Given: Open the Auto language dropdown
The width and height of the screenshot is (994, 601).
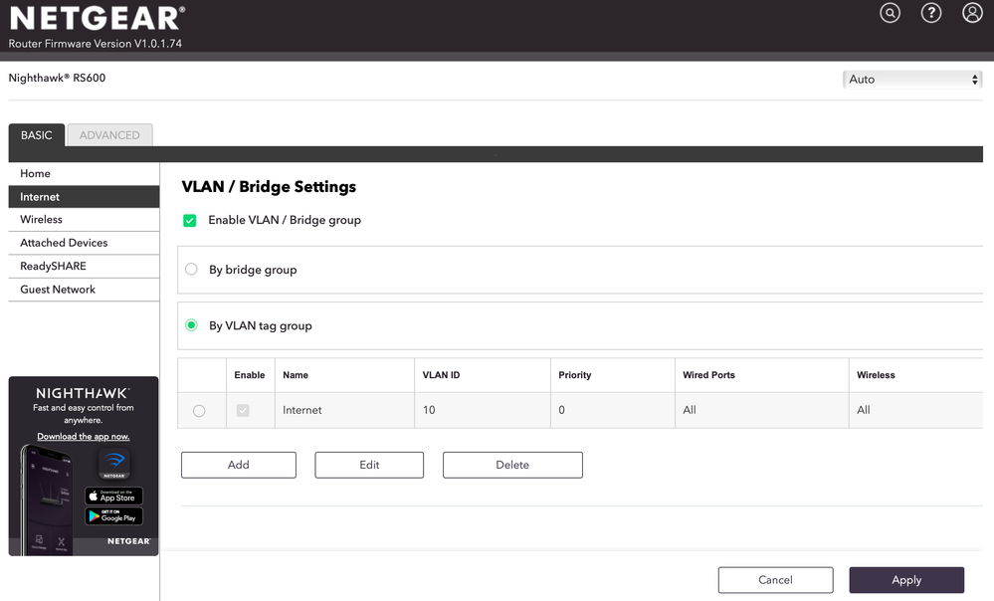Looking at the screenshot, I should (912, 80).
